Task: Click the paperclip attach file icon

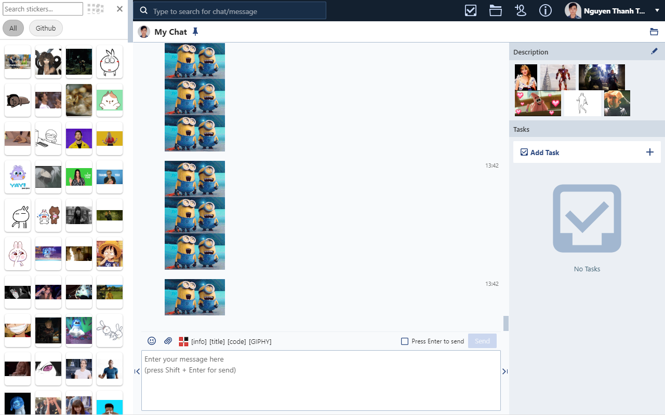Action: pyautogui.click(x=168, y=341)
